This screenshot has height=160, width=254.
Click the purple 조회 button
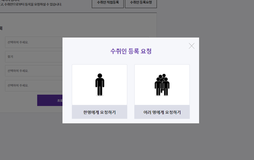[50, 100]
